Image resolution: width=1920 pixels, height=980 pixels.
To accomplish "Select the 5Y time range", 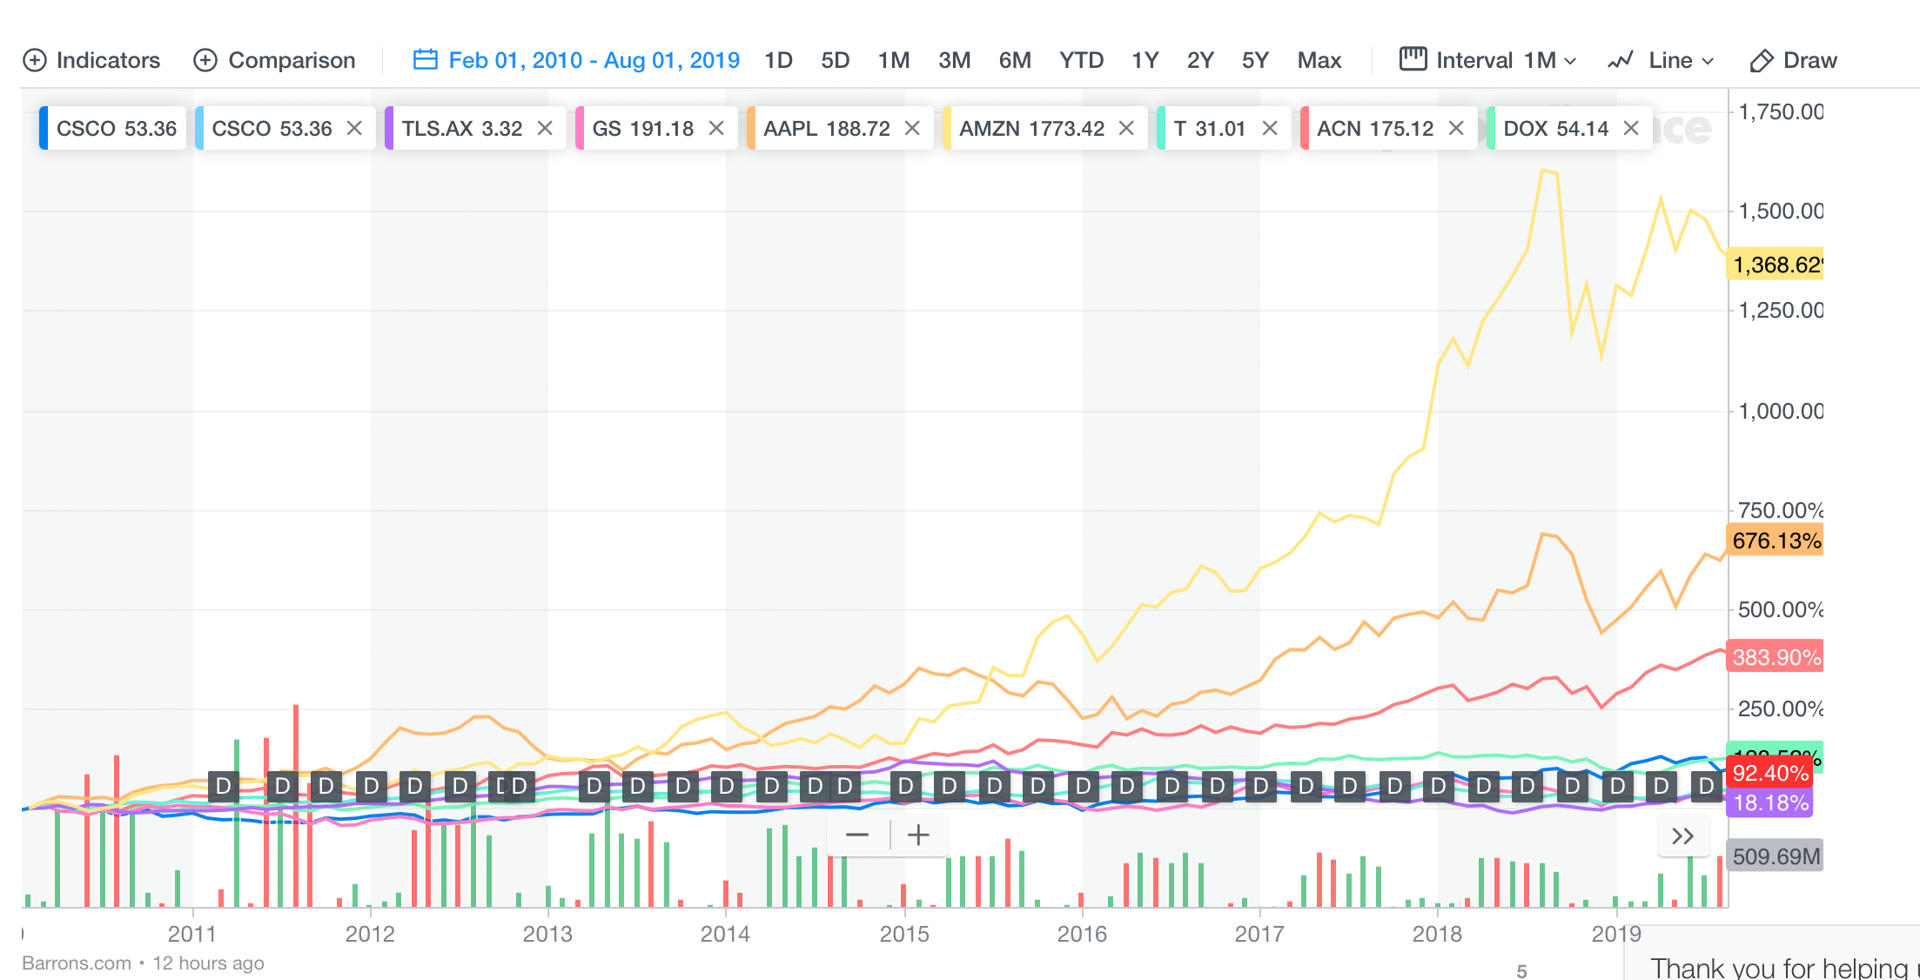I will tap(1255, 60).
